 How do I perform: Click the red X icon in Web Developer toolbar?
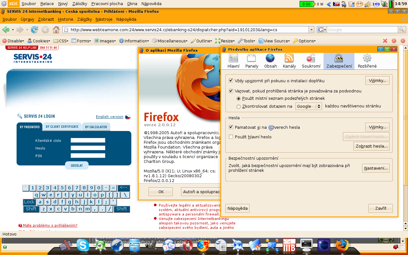tap(385, 41)
